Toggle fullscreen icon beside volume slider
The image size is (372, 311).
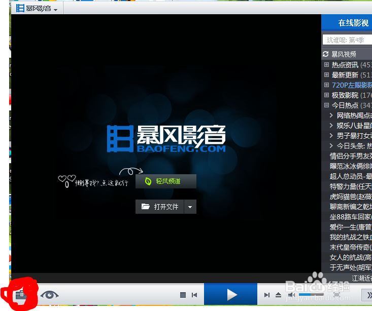pos(336,295)
